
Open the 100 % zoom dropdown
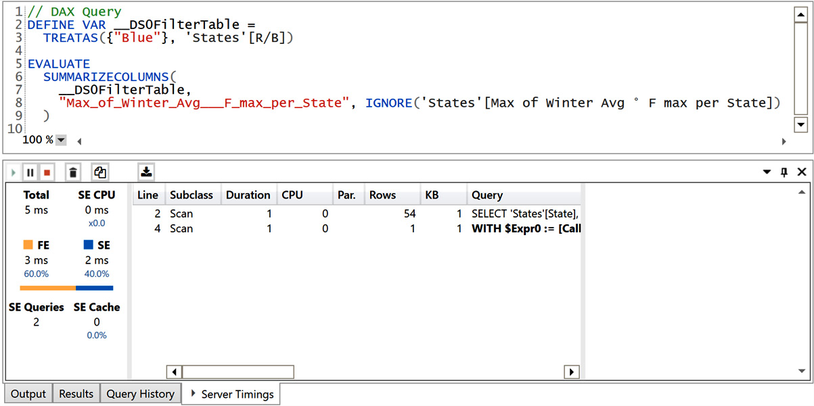61,140
